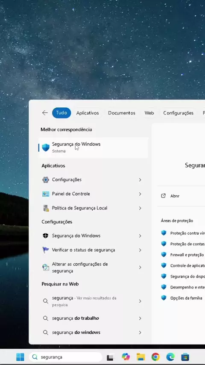Launch Microsoft Edge from the taskbar
The image size is (205, 365).
pyautogui.click(x=170, y=357)
